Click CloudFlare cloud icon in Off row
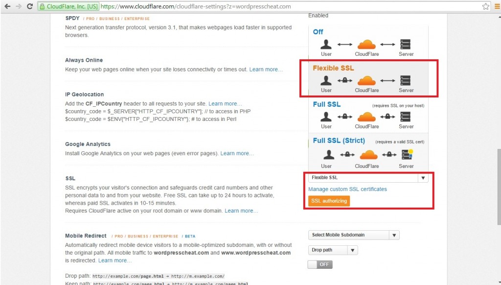Screen dimensions: 501x285 366,44
